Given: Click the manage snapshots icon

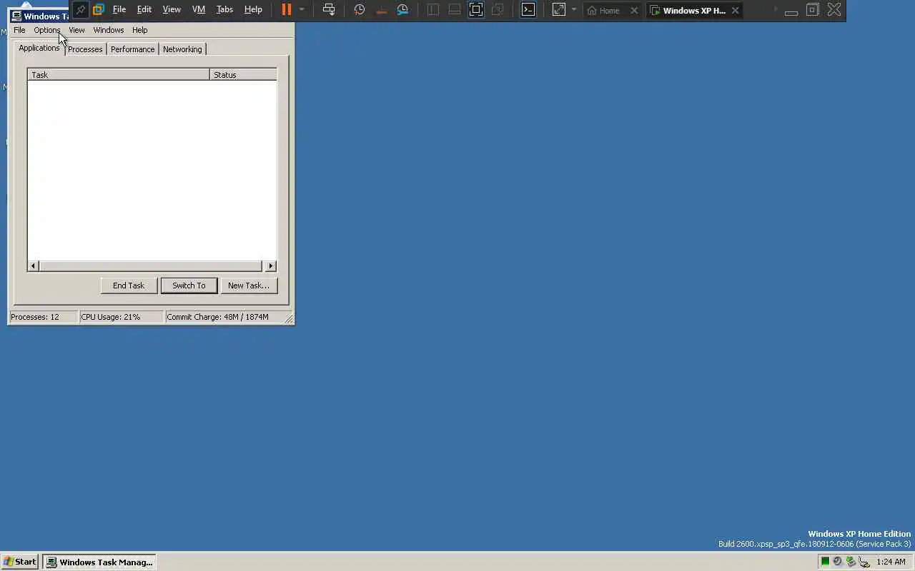Looking at the screenshot, I should (403, 10).
